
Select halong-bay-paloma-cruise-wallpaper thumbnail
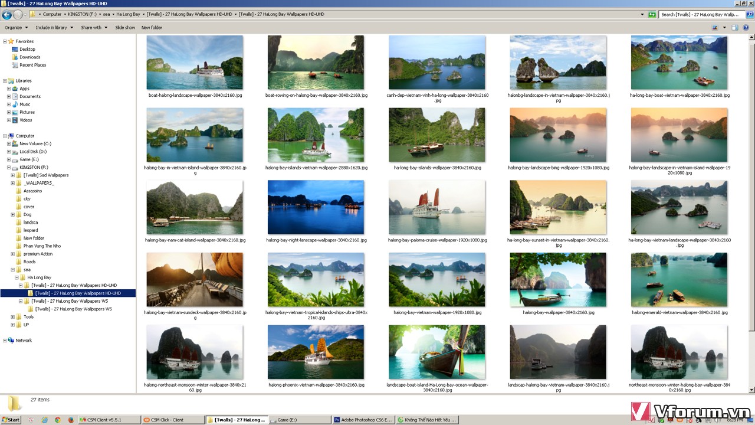(x=437, y=207)
